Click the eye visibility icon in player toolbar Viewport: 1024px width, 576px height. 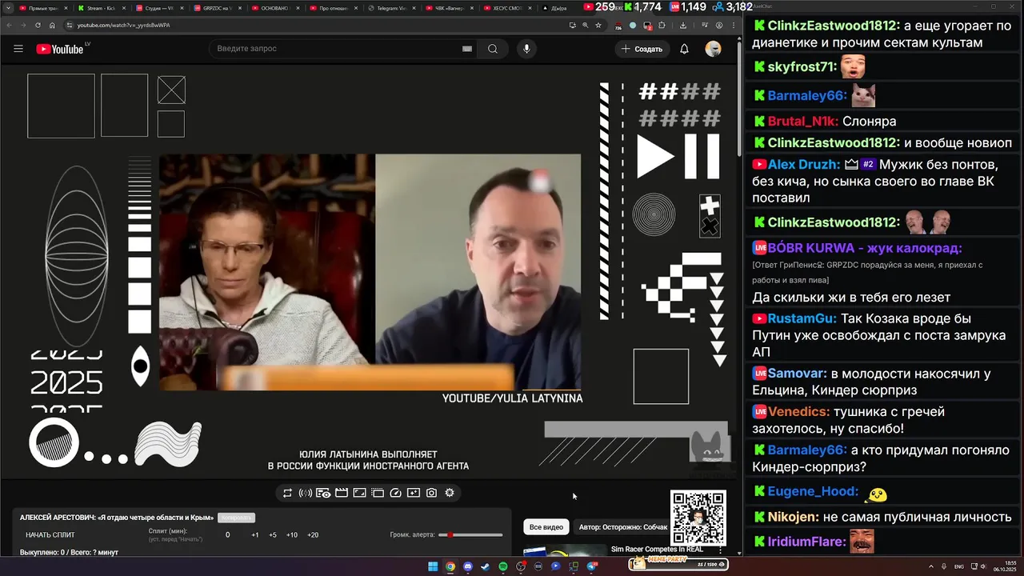(x=323, y=493)
